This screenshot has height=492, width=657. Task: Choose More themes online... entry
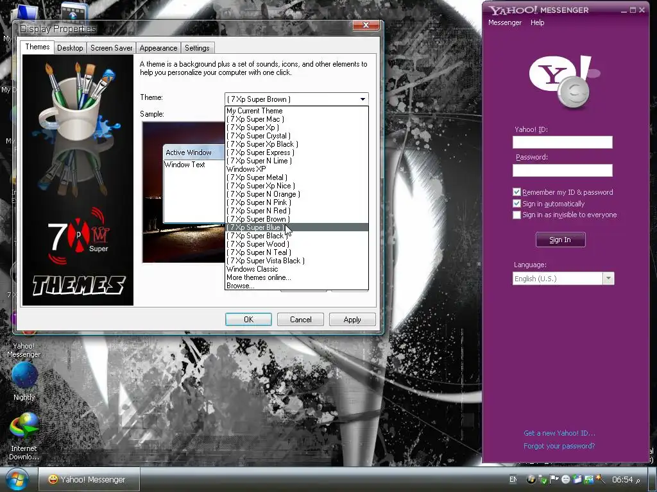[296, 277]
